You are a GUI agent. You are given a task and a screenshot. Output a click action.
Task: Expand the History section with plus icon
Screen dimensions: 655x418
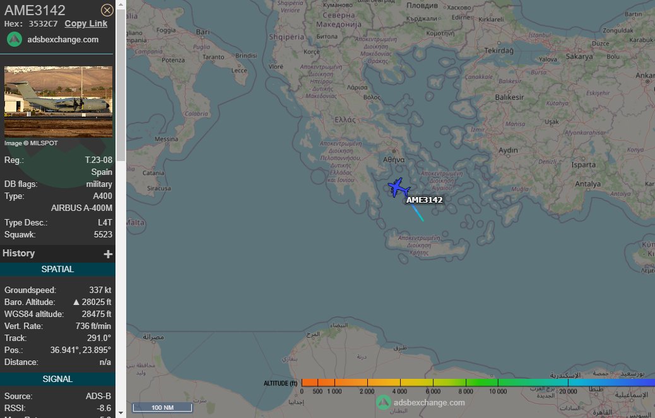coord(108,254)
